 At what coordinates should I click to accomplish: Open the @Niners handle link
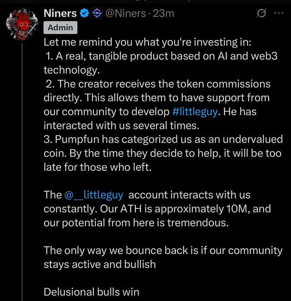click(x=125, y=14)
